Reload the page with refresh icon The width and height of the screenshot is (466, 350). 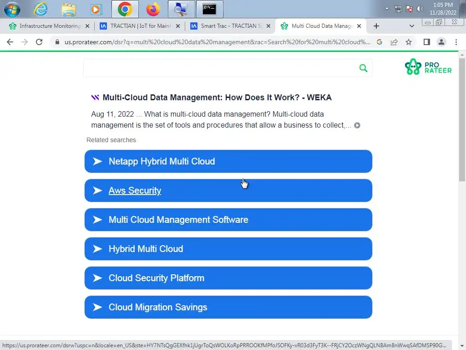(39, 42)
